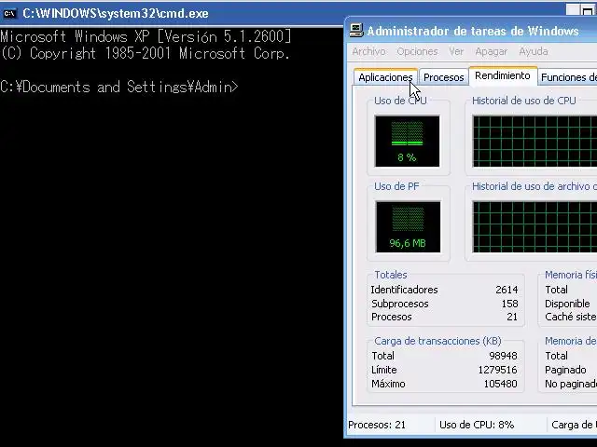597x447 pixels.
Task: Click the Caché label under Memoria física
Action: click(x=570, y=317)
